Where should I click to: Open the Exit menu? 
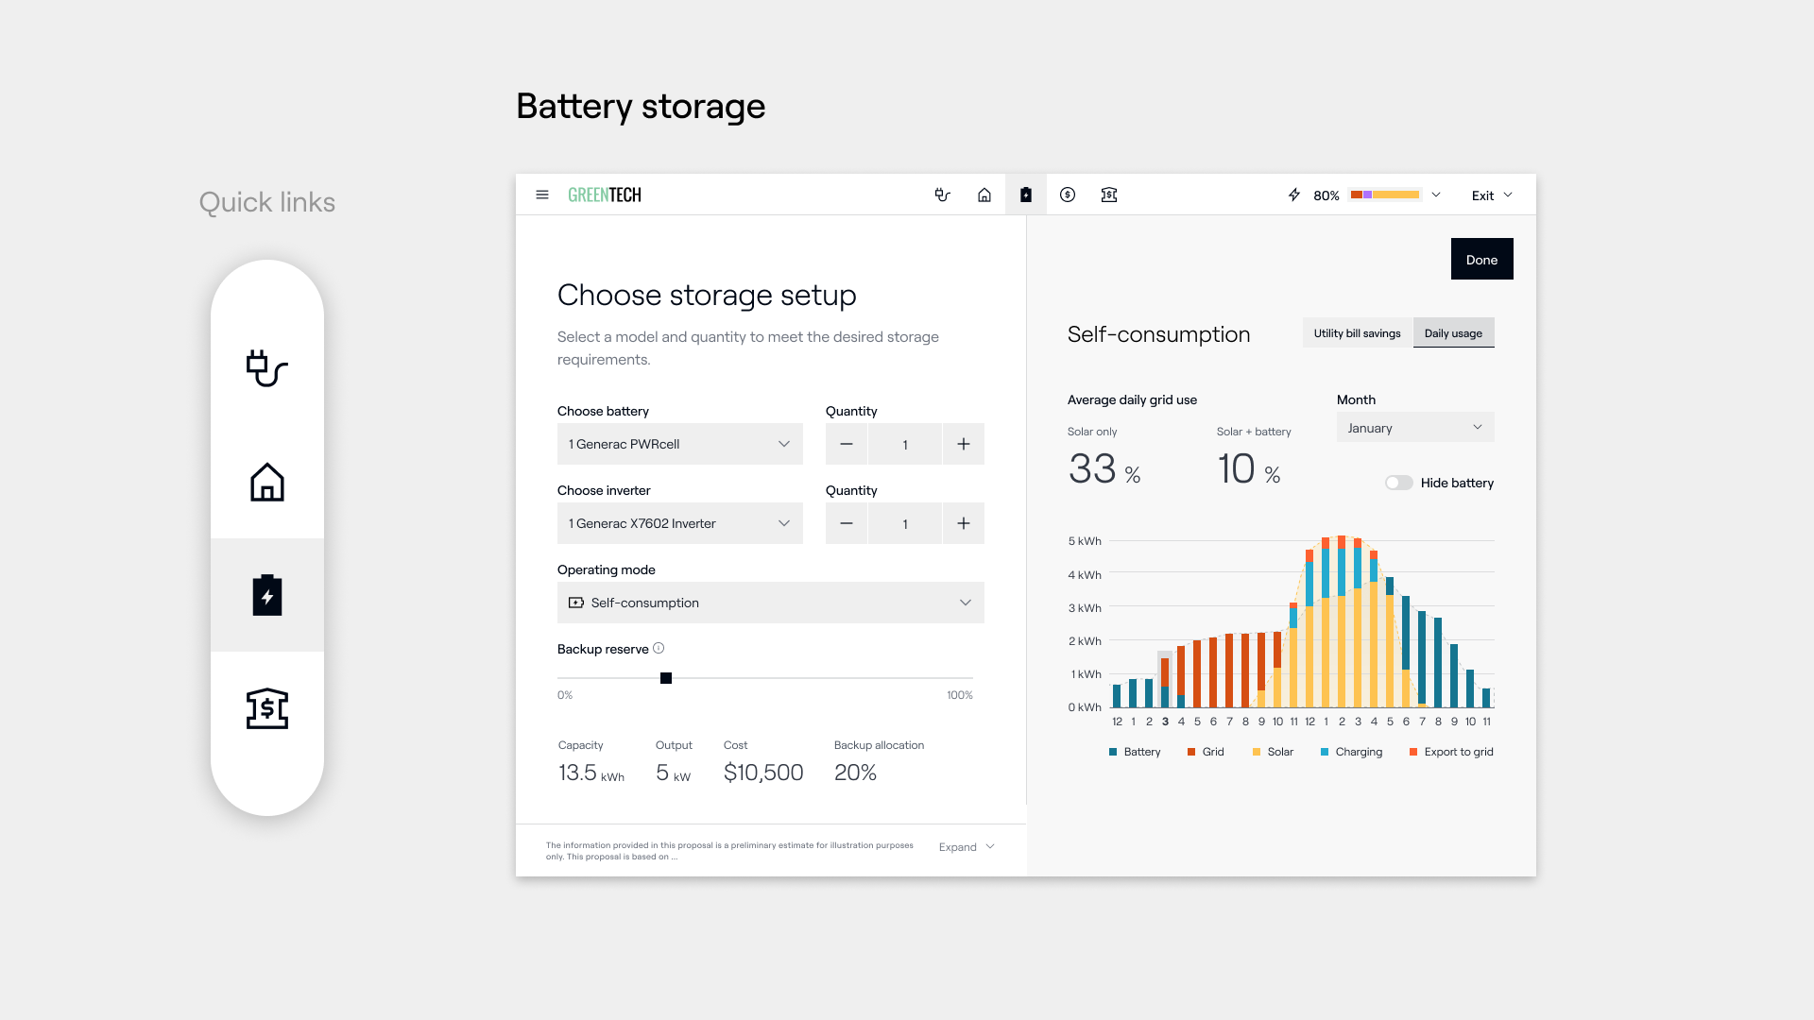click(x=1492, y=195)
